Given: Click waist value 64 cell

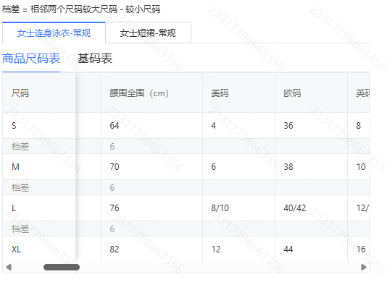Looking at the screenshot, I should coord(115,126).
